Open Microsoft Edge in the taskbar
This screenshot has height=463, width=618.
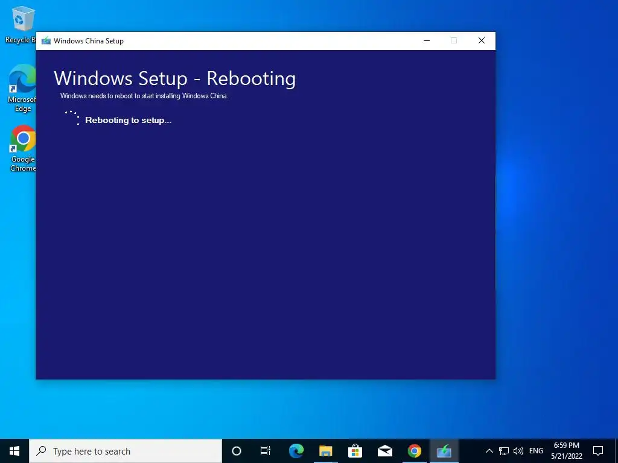coord(296,451)
